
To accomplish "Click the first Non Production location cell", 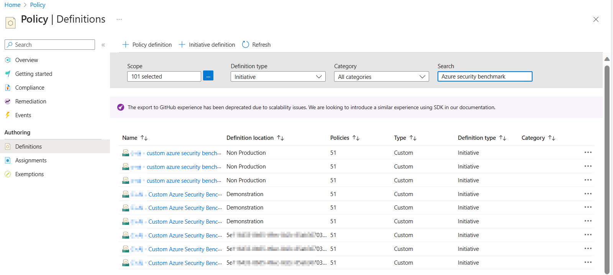I will (x=246, y=153).
